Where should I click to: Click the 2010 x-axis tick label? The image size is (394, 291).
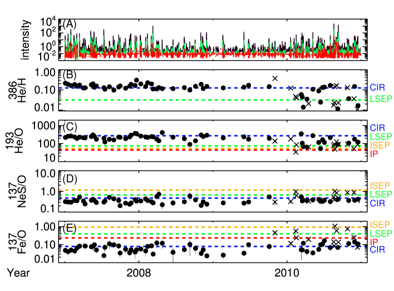287,273
